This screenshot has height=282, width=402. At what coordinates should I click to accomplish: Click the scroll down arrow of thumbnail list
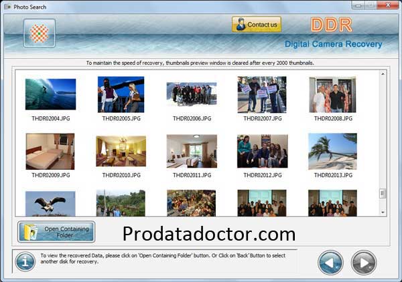click(x=383, y=213)
